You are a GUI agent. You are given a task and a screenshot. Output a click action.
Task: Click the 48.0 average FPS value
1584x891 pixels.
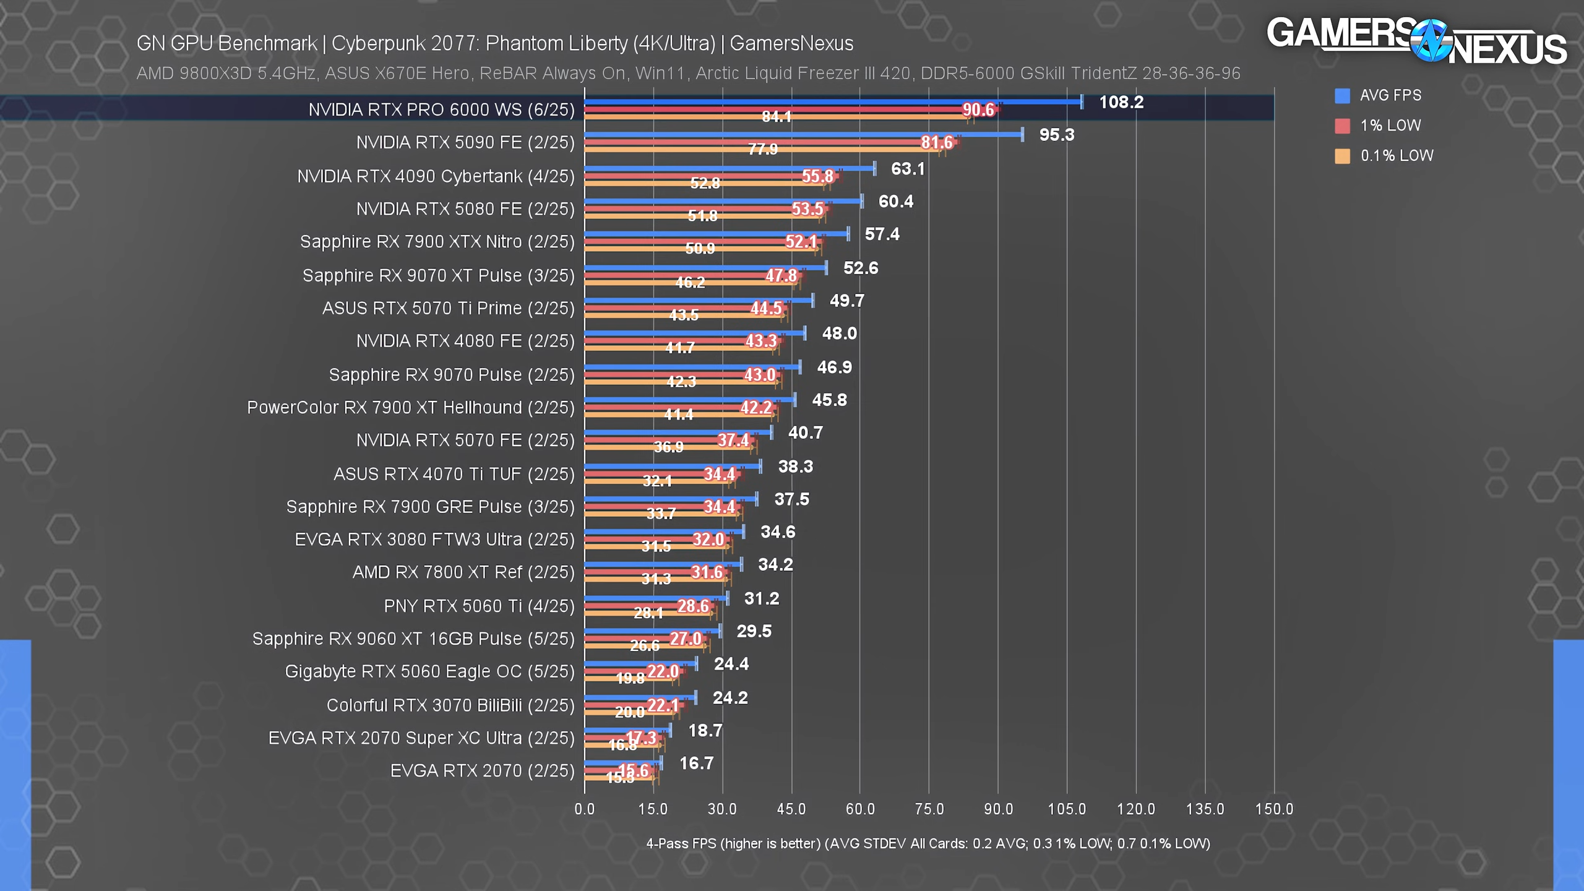tap(840, 334)
